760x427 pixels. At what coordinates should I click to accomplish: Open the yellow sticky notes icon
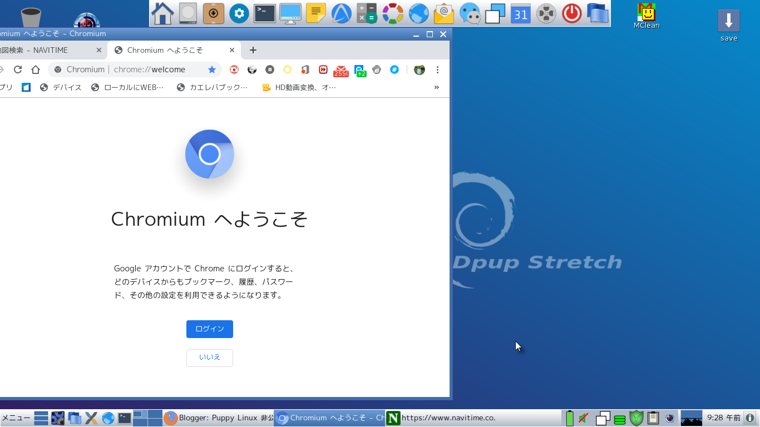[316, 13]
